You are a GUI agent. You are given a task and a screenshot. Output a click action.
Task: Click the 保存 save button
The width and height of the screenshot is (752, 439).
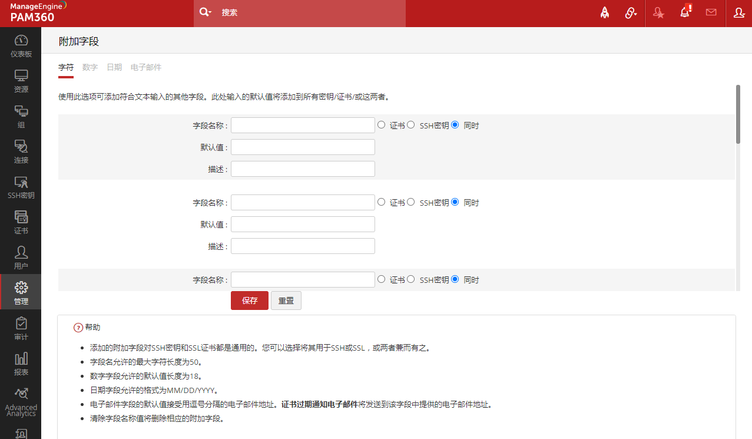click(250, 301)
